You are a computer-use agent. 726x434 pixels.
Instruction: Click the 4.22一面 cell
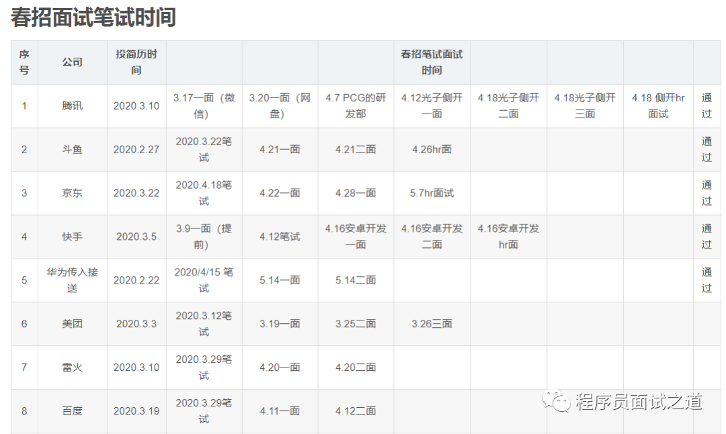point(280,193)
